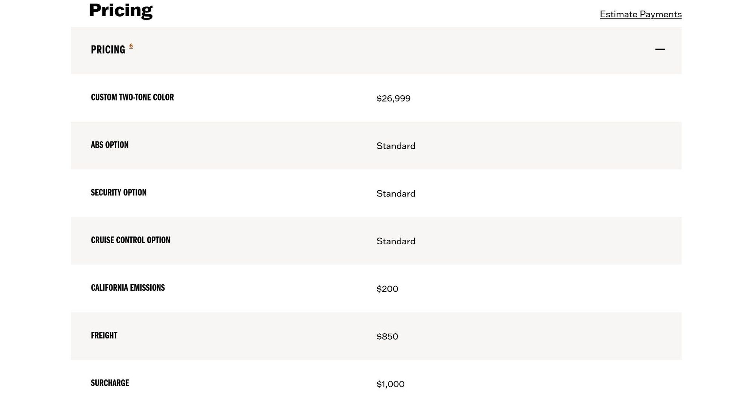753x407 pixels.
Task: Open footnote 6 next to Pricing
Action: (x=131, y=46)
